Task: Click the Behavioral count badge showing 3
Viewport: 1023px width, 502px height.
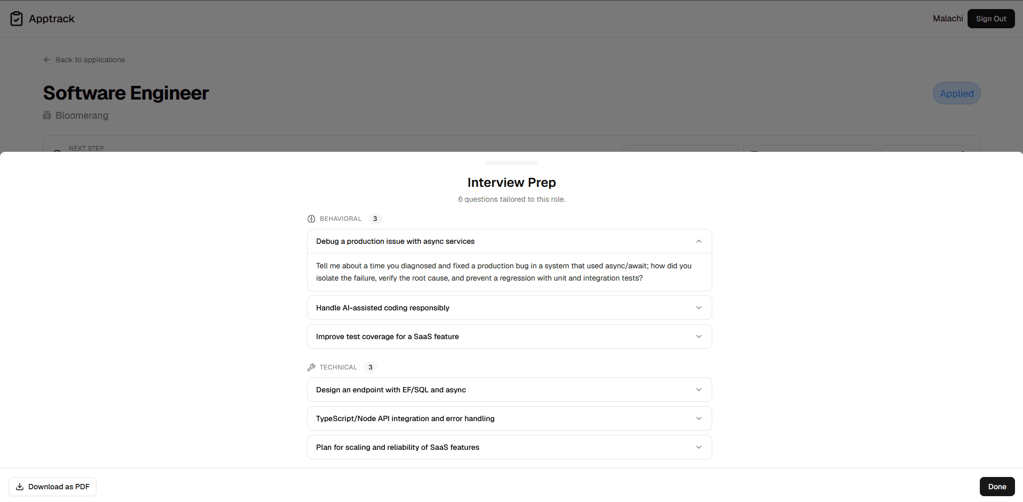Action: pos(375,219)
